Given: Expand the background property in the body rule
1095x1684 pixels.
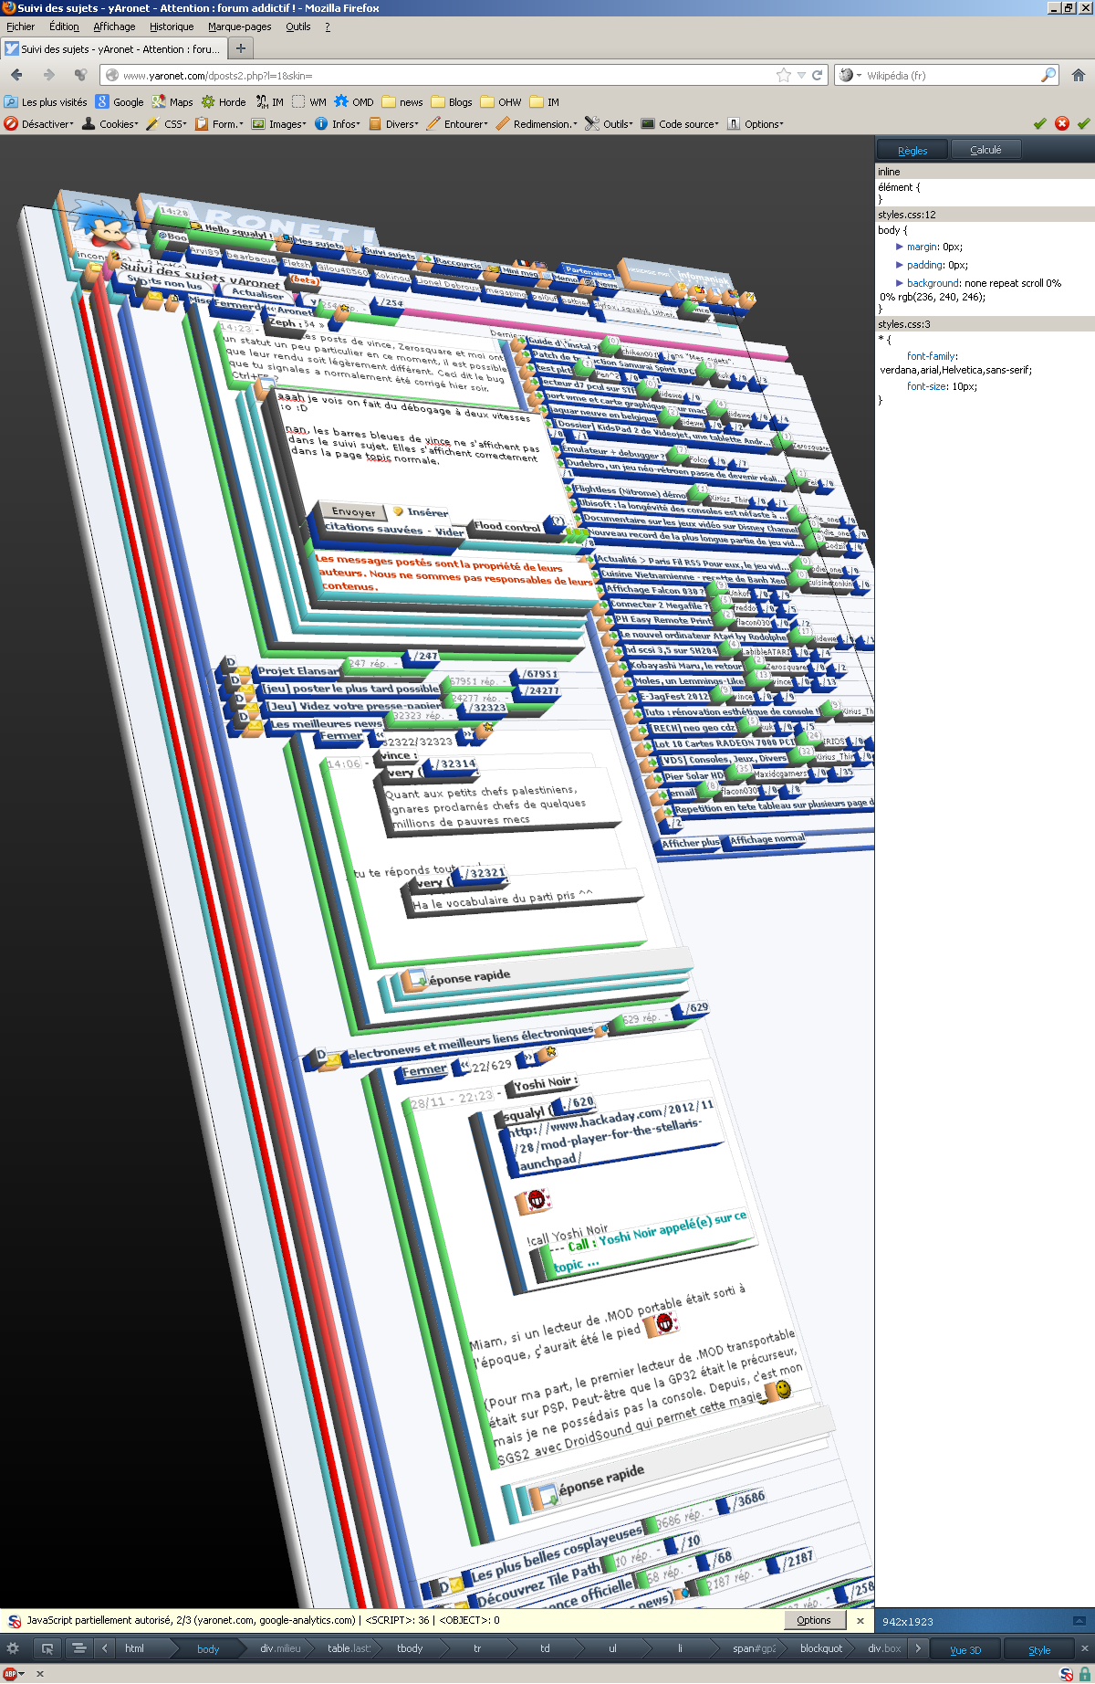Looking at the screenshot, I should pos(900,283).
